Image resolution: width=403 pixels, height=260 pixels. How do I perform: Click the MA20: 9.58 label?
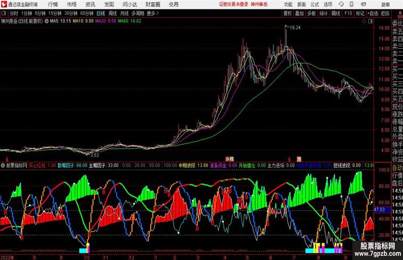(x=106, y=21)
